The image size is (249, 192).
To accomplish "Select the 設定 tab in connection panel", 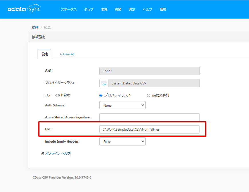I will 45,54.
